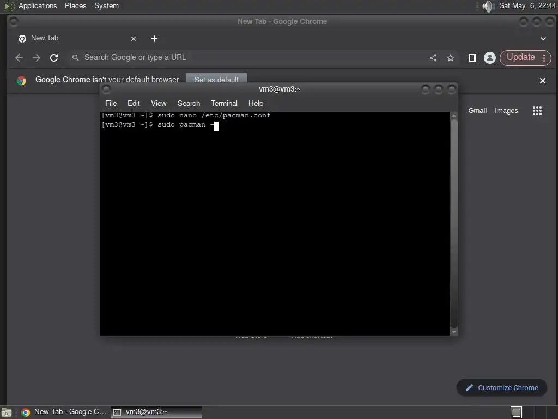Viewport: 558px width, 419px height.
Task: Click the terminal window menu button at top-left
Action: point(106,89)
